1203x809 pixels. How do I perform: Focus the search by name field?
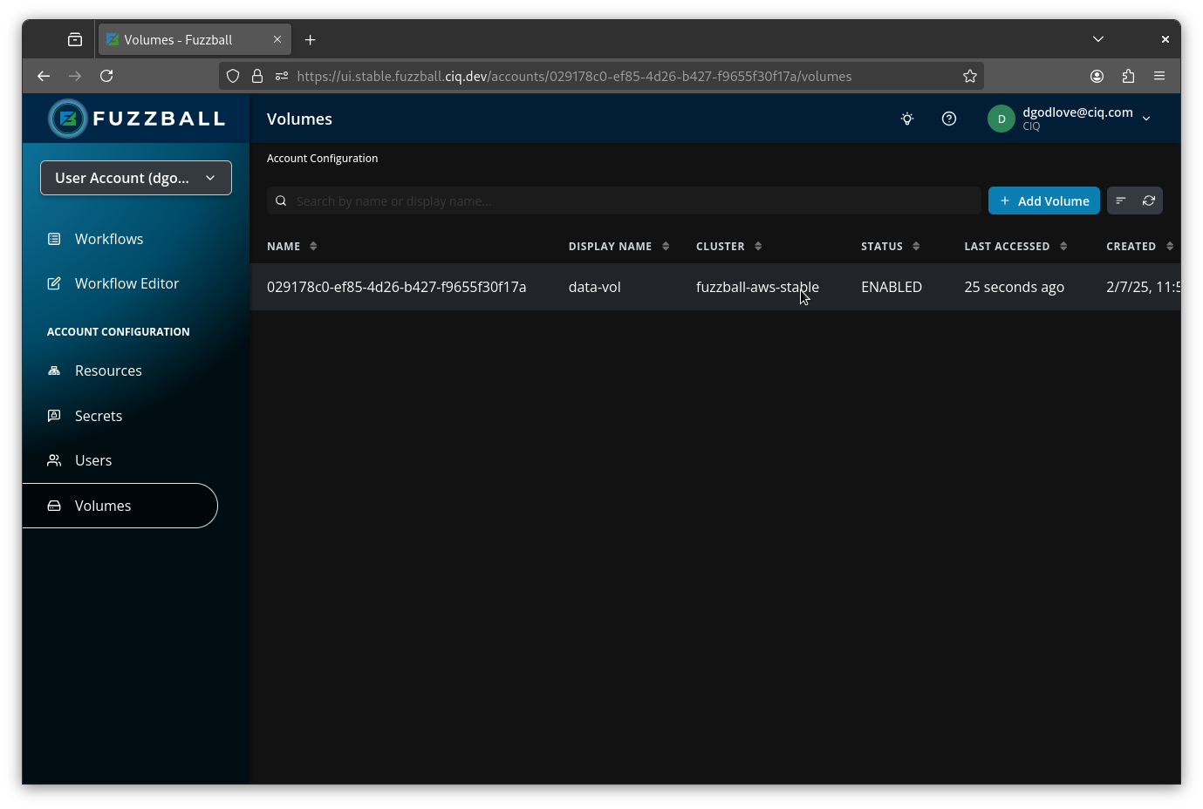click(x=624, y=201)
